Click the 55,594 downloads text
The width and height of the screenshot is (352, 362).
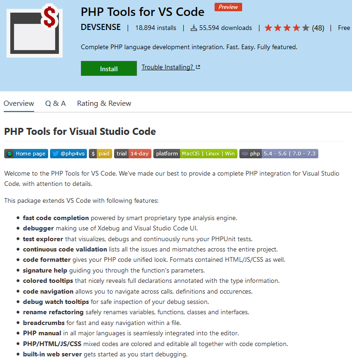[225, 28]
